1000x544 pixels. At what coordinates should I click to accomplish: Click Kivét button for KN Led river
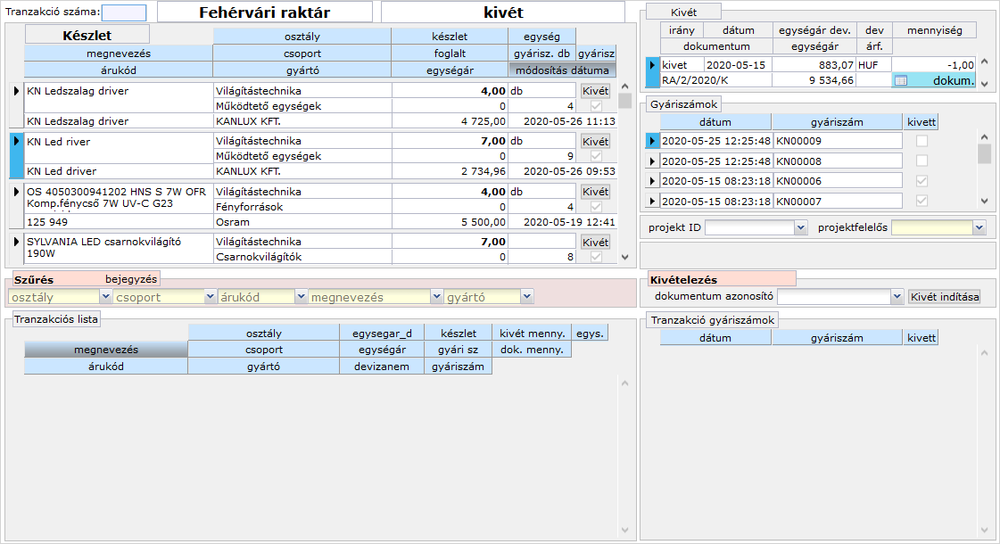point(595,142)
